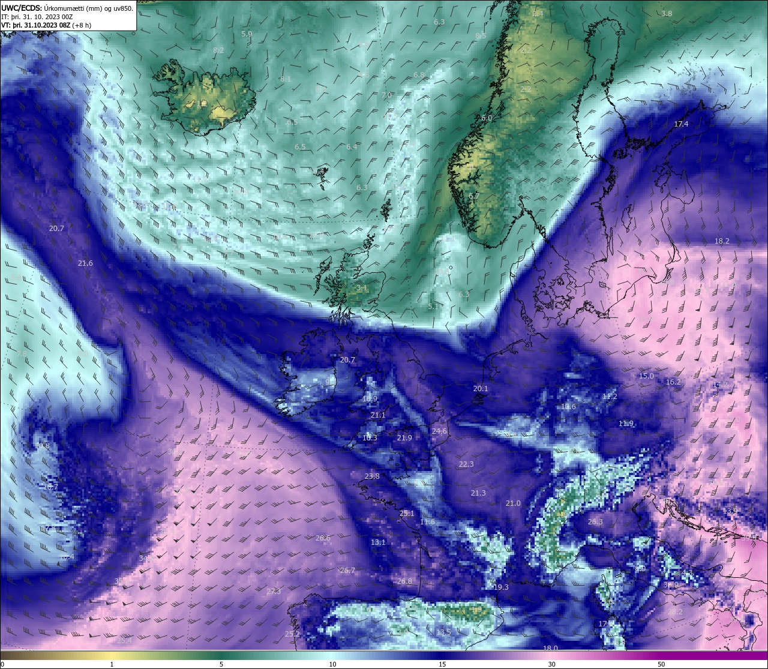
Task: Click the 21.3 value over France
Action: click(478, 493)
